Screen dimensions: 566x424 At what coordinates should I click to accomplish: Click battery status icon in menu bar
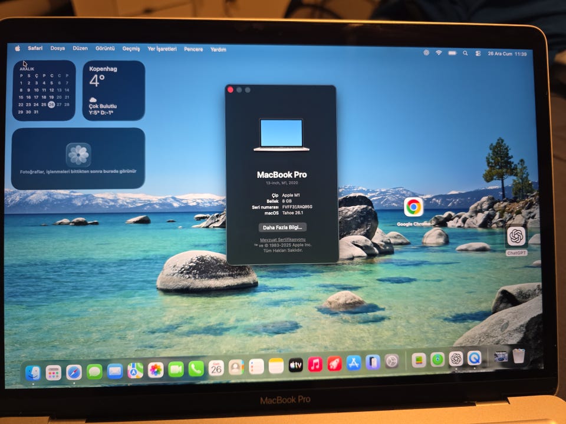click(452, 53)
